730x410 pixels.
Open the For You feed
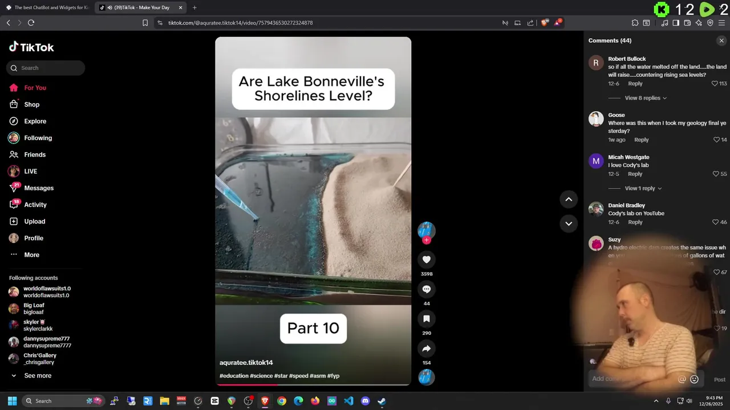tap(27, 88)
